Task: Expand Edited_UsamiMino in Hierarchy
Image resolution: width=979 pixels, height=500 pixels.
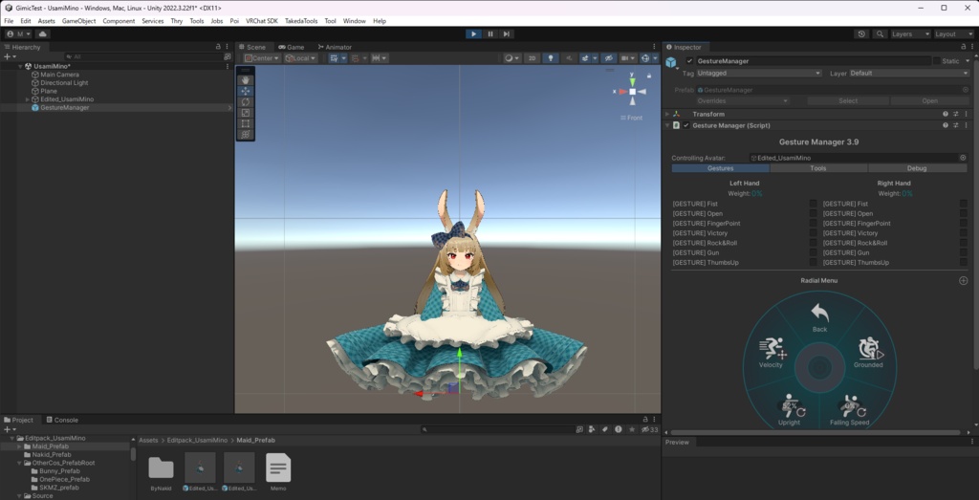Action: (x=28, y=99)
